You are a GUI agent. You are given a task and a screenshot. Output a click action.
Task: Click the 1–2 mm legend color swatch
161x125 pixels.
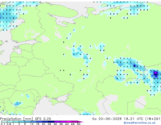point(16,122)
